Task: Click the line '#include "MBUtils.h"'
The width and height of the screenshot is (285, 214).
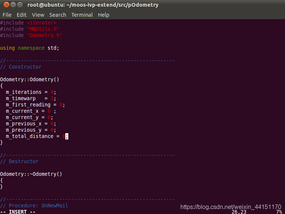Action: coord(30,29)
